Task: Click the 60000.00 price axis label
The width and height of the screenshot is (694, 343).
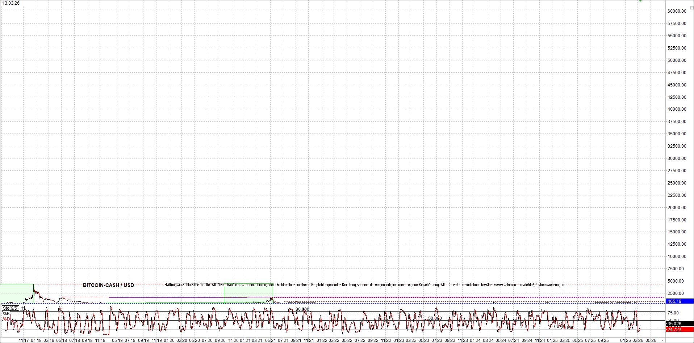Action: tap(677, 11)
